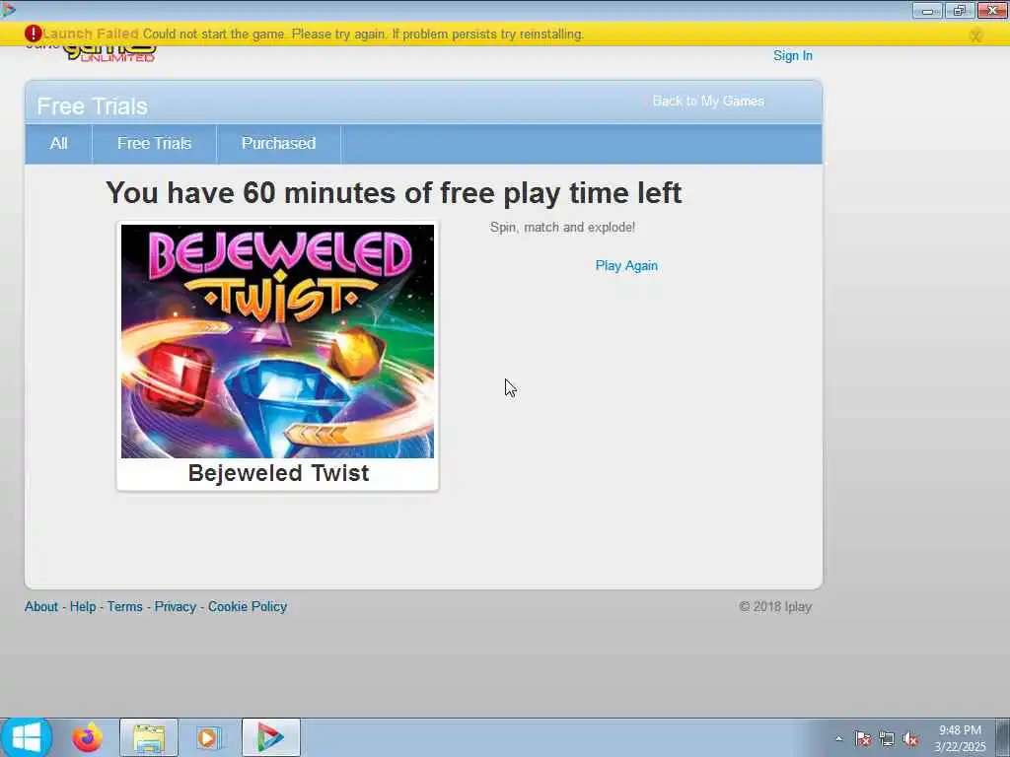Viewport: 1010px width, 757px height.
Task: Click the 60 minutes free play heading
Action: (394, 192)
